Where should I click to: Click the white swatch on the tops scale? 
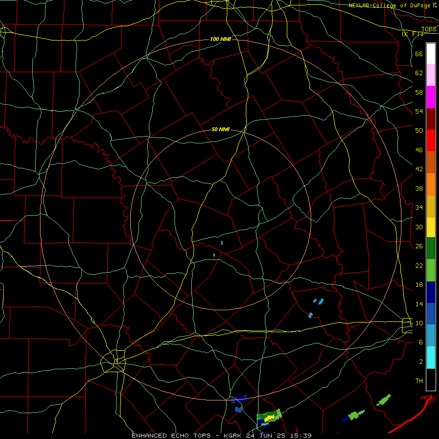click(431, 54)
